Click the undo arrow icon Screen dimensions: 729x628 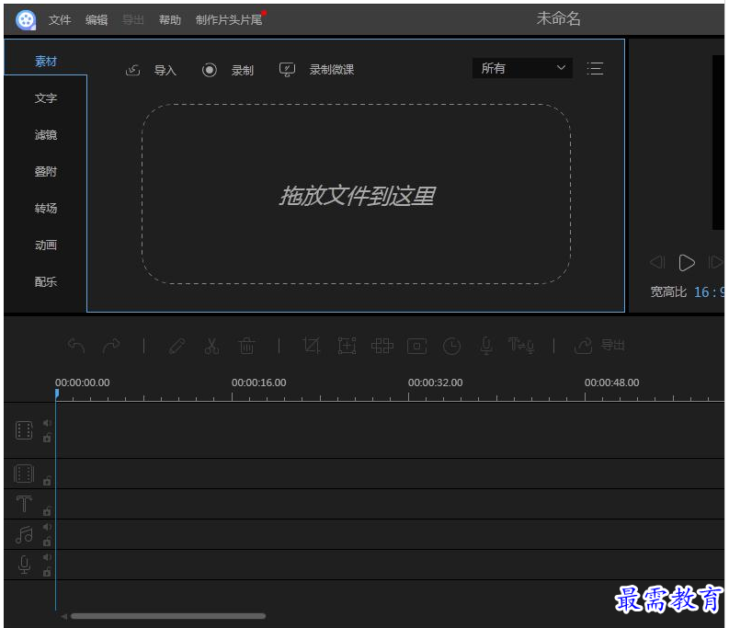click(x=76, y=345)
